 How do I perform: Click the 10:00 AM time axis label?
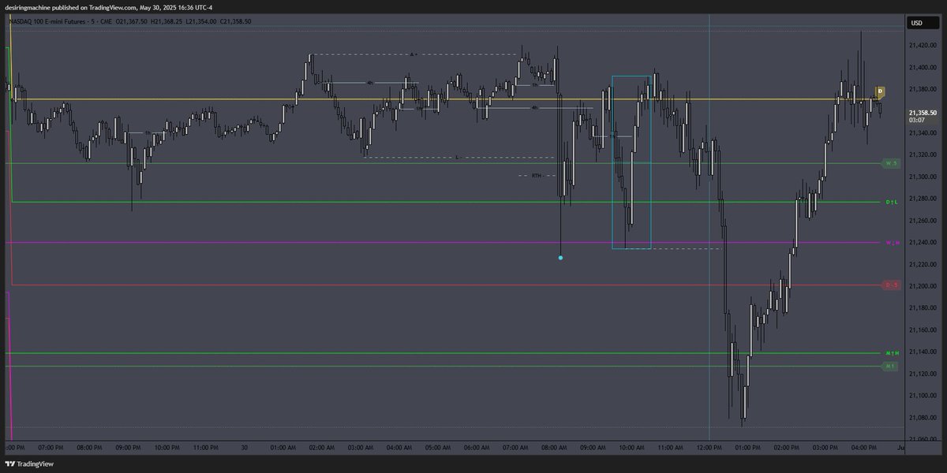pos(631,448)
